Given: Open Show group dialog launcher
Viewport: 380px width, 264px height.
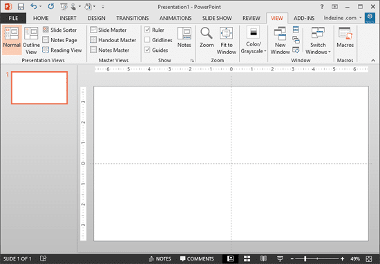Looking at the screenshot, I should coord(192,60).
